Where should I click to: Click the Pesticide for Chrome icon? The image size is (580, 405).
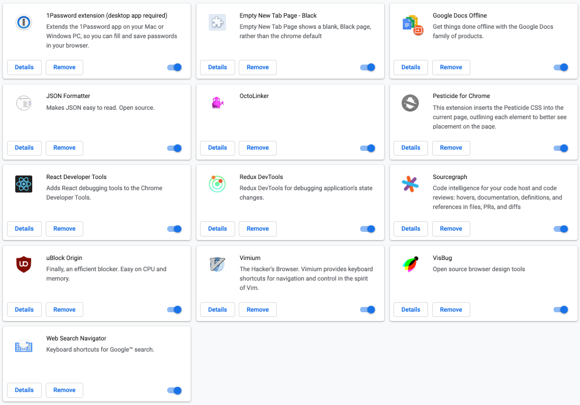(411, 103)
